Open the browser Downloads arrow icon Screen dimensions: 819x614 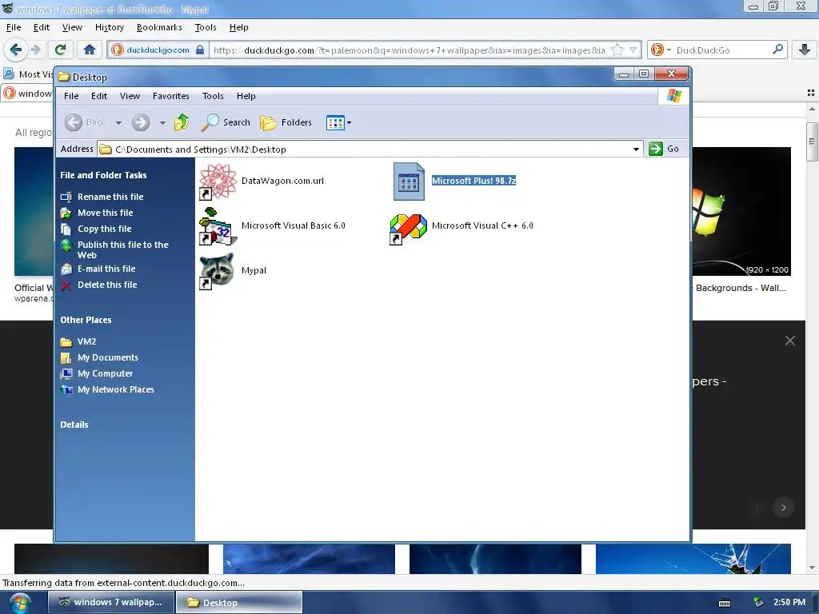click(805, 50)
